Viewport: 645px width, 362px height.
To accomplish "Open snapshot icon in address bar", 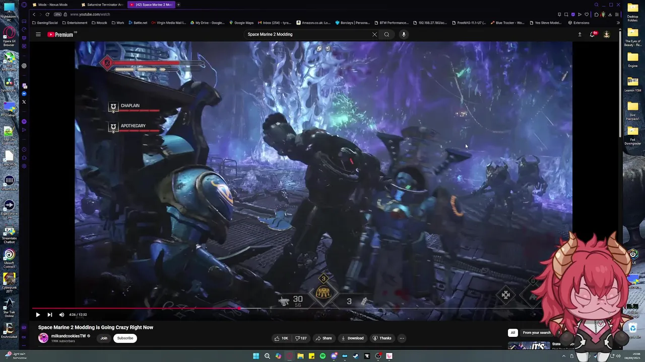I will tap(566, 15).
